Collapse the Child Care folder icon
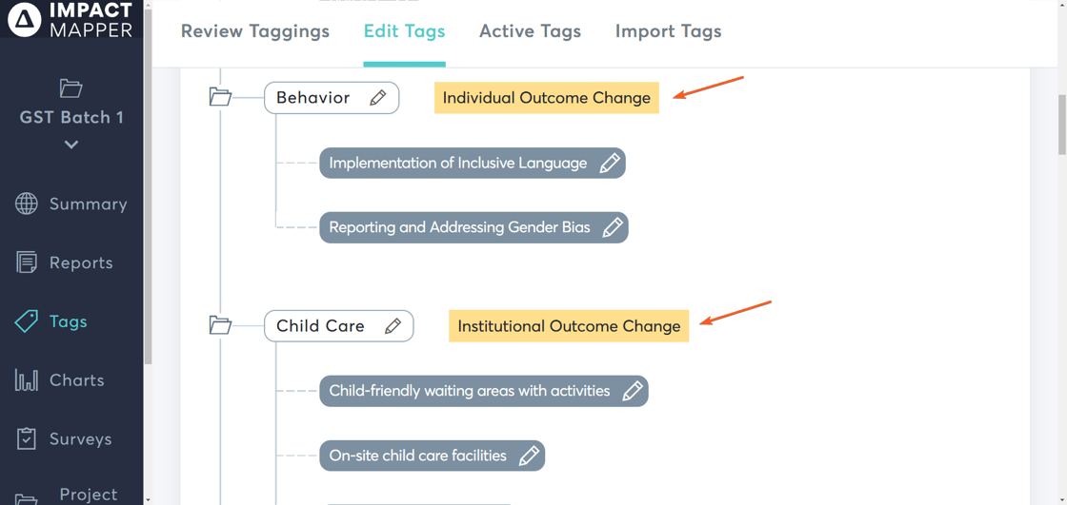1067x505 pixels. point(220,325)
